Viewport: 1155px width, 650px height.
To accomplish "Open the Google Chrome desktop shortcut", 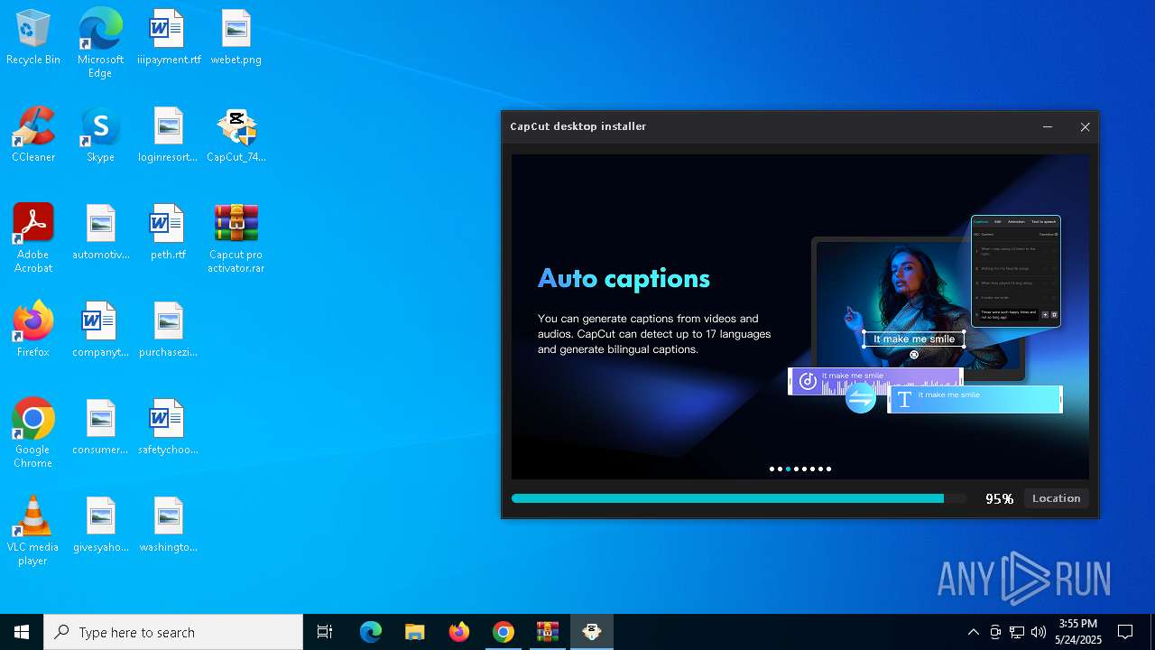I will click(33, 432).
